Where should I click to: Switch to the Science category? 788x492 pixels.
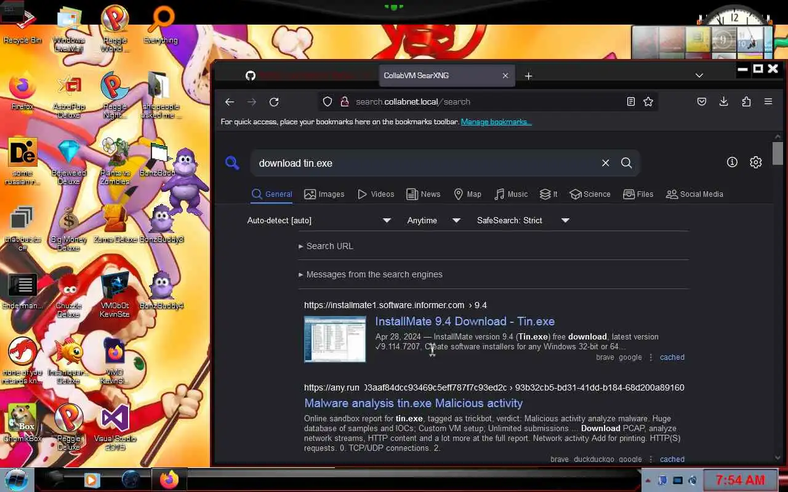590,194
